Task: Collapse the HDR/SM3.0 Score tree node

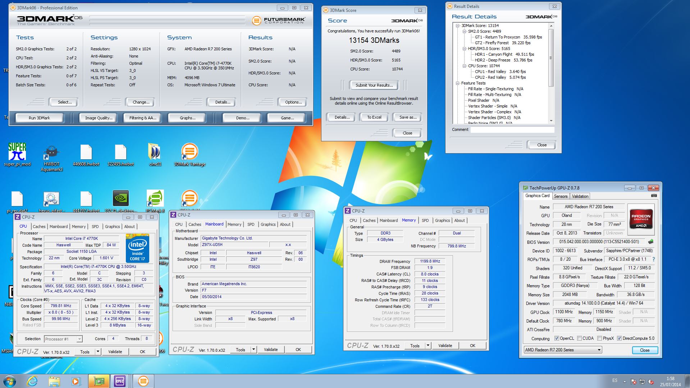Action: click(464, 49)
